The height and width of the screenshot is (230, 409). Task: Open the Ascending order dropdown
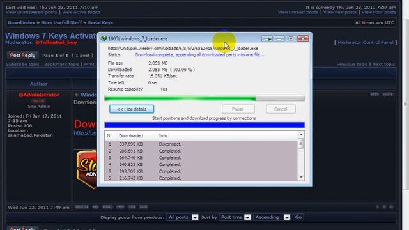(x=272, y=217)
